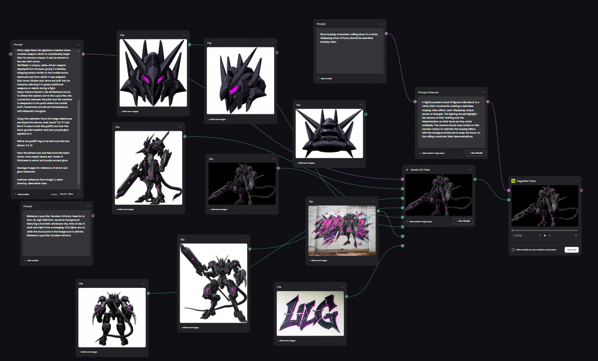Open options menu of graffiti wall File node
The height and width of the screenshot is (361, 598).
(x=373, y=202)
